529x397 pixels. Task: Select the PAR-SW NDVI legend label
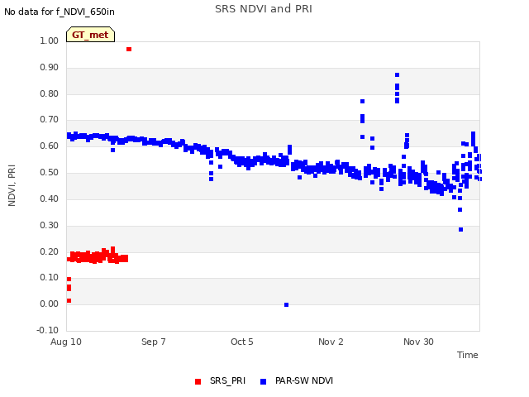[304, 380]
